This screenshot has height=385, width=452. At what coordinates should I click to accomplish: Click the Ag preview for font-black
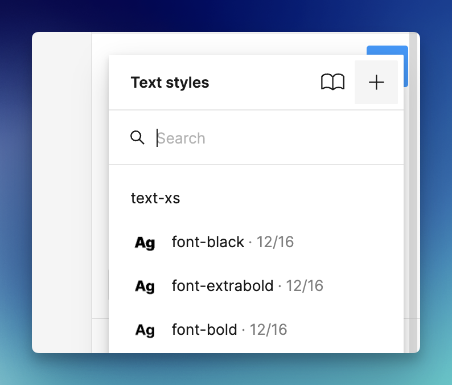(x=145, y=243)
